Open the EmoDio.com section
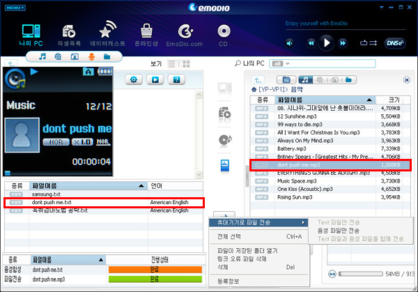418x292 pixels. 185,36
